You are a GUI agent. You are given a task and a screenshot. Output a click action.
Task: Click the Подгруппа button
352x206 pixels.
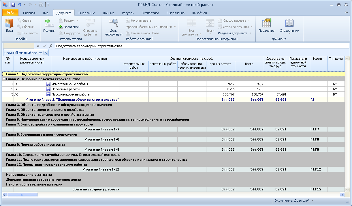[x=69, y=33]
